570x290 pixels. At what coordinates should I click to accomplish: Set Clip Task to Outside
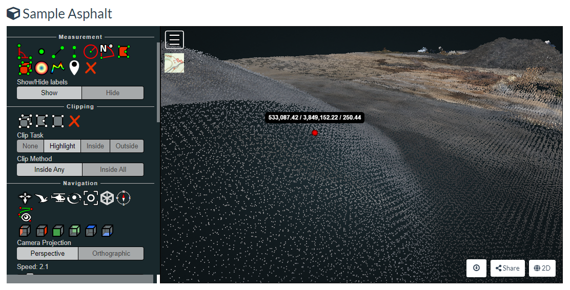[x=127, y=146]
